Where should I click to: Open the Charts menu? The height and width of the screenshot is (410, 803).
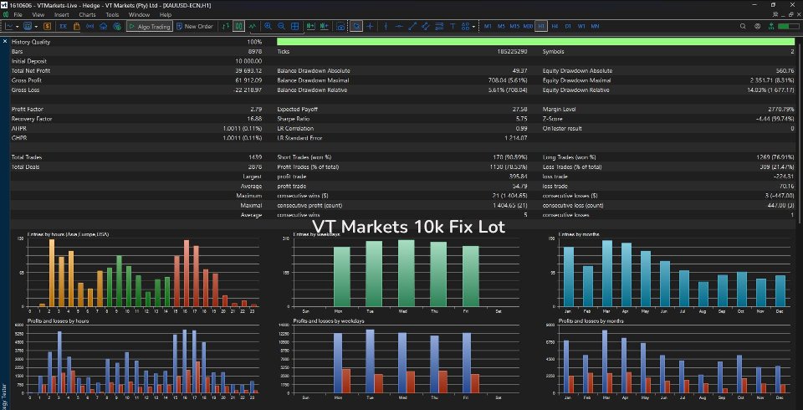(x=87, y=15)
